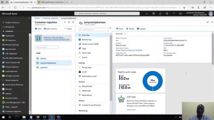Select the jakarta registry row
Viewport: 214px width, 120px height.
click(53, 59)
